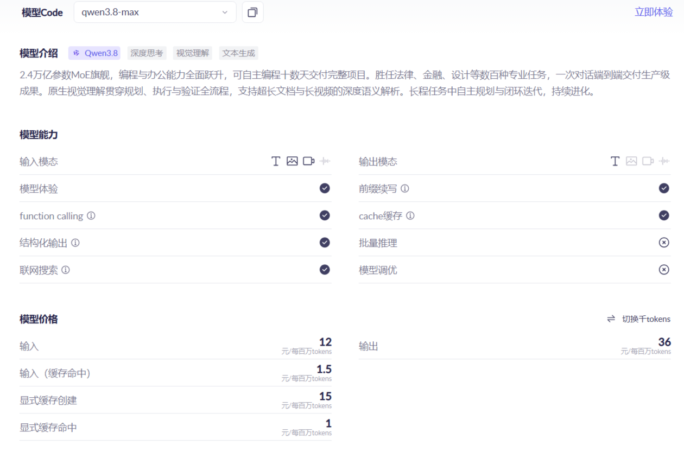Click the 显式缓存创建 price value 15
This screenshot has height=452, width=684.
click(x=325, y=396)
